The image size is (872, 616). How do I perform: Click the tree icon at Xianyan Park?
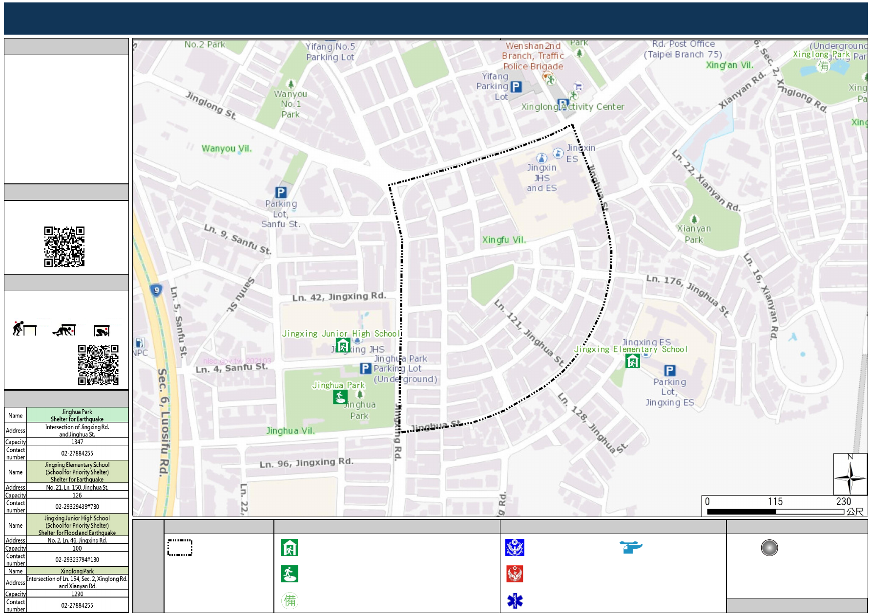click(x=694, y=219)
